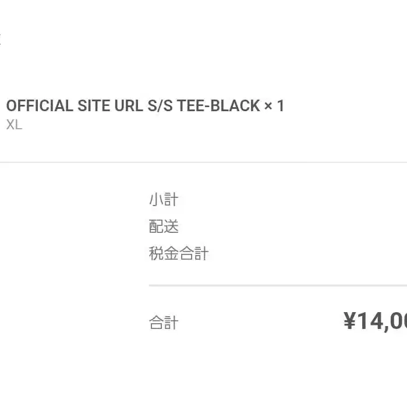Click the divider line above 合計
Screen dimensions: 407x407
277,286
